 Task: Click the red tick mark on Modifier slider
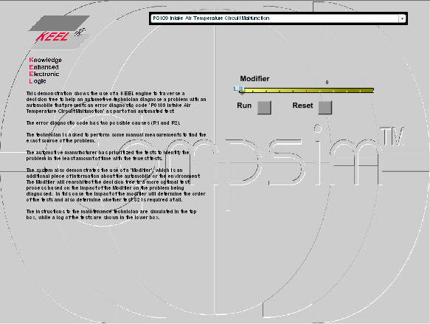tap(306, 91)
